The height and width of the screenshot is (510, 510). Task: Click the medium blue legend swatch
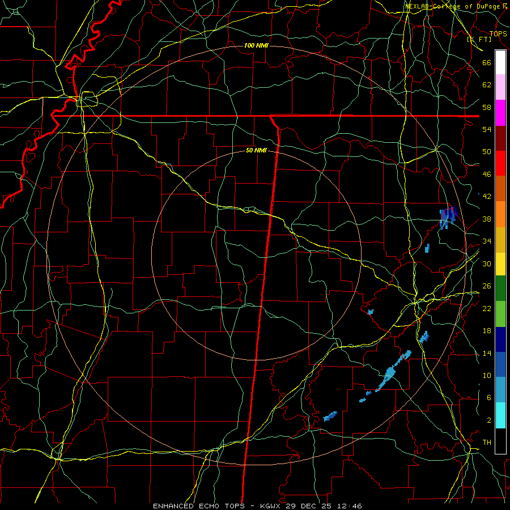coord(500,364)
